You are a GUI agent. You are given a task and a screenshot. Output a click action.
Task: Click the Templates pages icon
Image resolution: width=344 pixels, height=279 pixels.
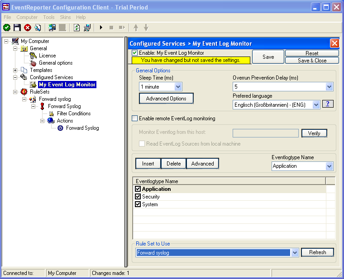point(24,70)
